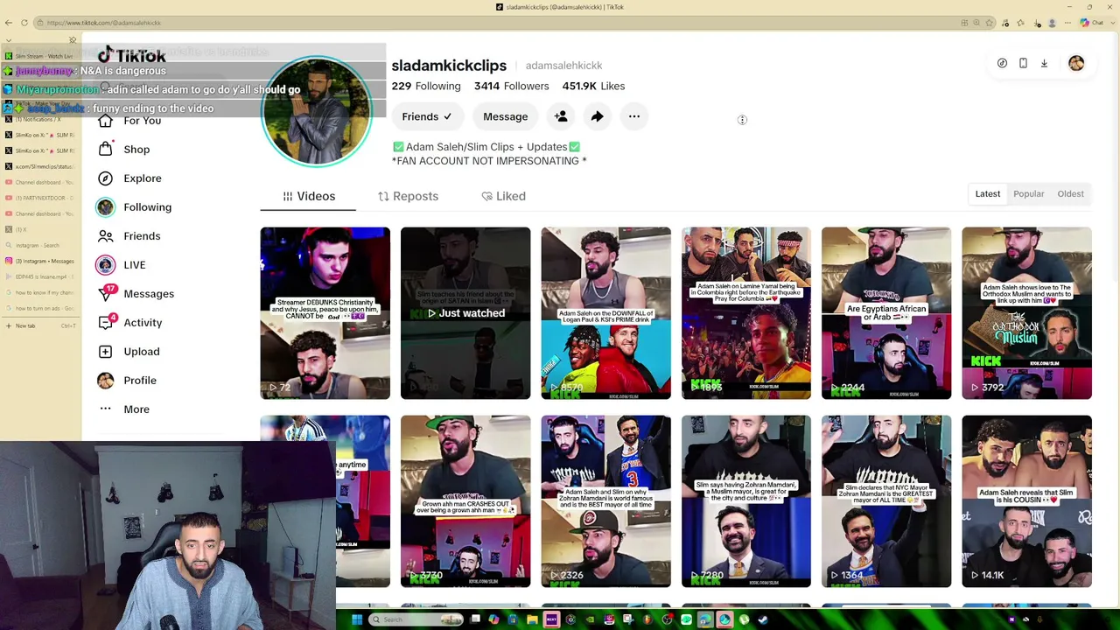Open the EDP445 is Insane.mp4 browser tab
Viewport: 1120px width, 630px height.
[40, 276]
